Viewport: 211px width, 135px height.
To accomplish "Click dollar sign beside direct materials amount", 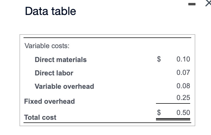I will tap(159, 59).
